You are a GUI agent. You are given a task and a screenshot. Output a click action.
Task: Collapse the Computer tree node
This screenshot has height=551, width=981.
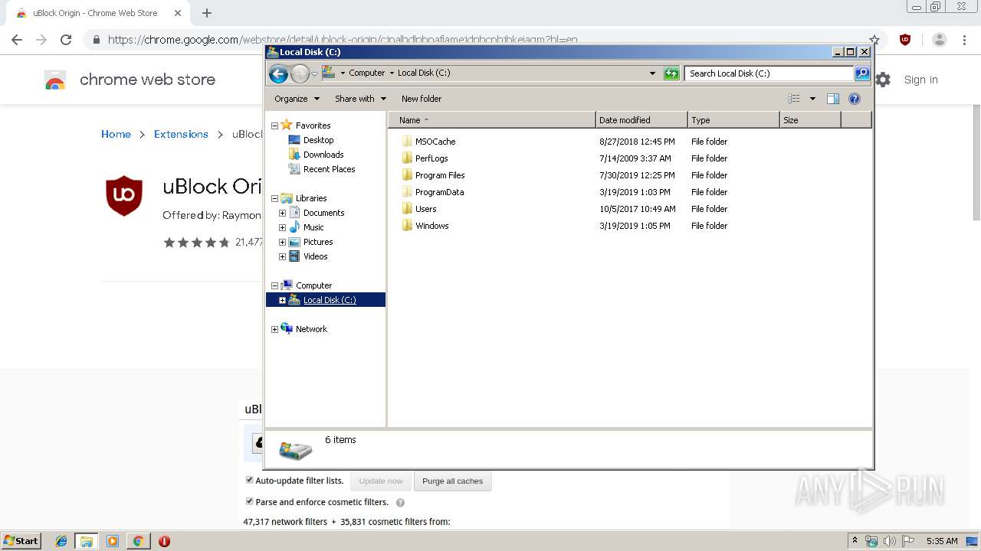274,285
